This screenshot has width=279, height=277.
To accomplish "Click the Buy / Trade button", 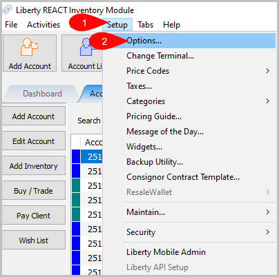I will [x=34, y=191].
